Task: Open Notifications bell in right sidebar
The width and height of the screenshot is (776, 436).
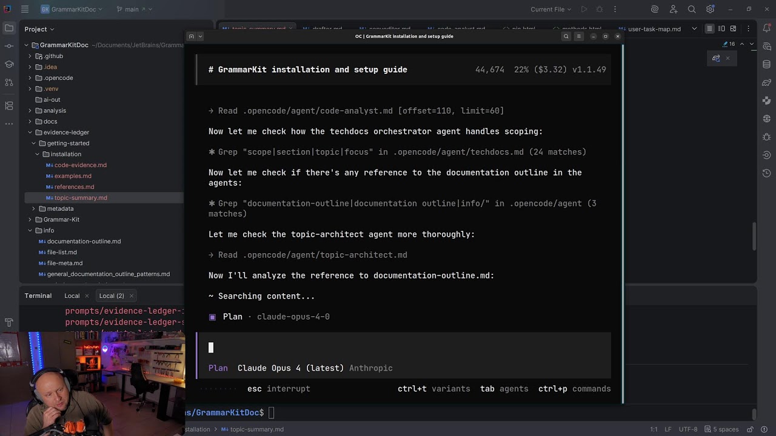Action: click(x=767, y=28)
